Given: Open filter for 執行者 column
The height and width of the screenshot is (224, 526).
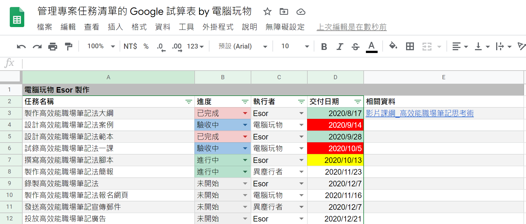Looking at the screenshot, I should click(301, 102).
